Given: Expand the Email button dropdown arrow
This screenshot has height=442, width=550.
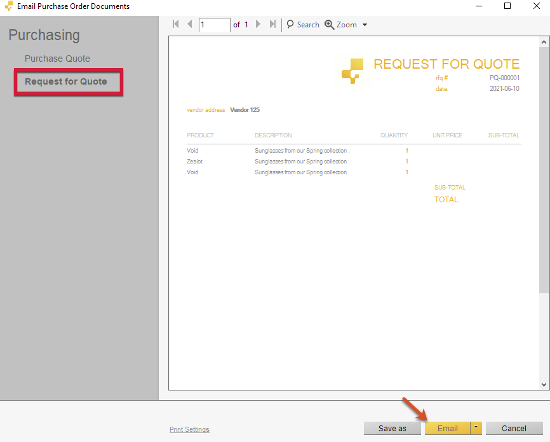Looking at the screenshot, I should coord(476,428).
